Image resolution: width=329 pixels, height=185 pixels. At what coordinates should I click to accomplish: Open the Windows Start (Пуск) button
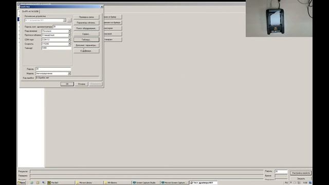22,183
